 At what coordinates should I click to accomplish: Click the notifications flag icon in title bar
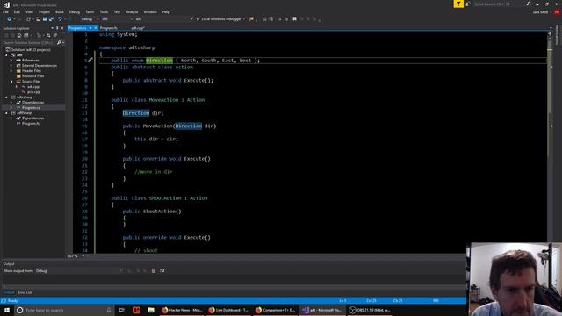pos(458,4)
